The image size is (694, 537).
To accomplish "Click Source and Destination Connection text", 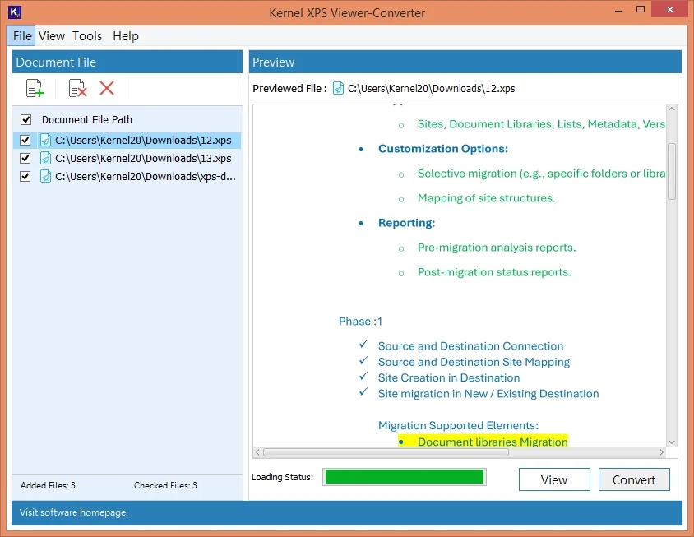I will pos(470,346).
